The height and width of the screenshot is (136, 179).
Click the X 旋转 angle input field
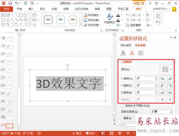click(146, 79)
